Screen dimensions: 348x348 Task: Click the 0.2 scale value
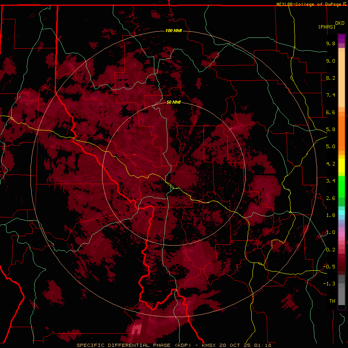(x=331, y=250)
